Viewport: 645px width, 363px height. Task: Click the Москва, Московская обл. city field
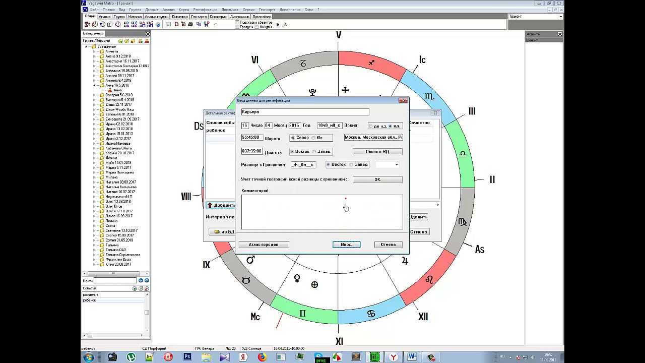pos(373,137)
